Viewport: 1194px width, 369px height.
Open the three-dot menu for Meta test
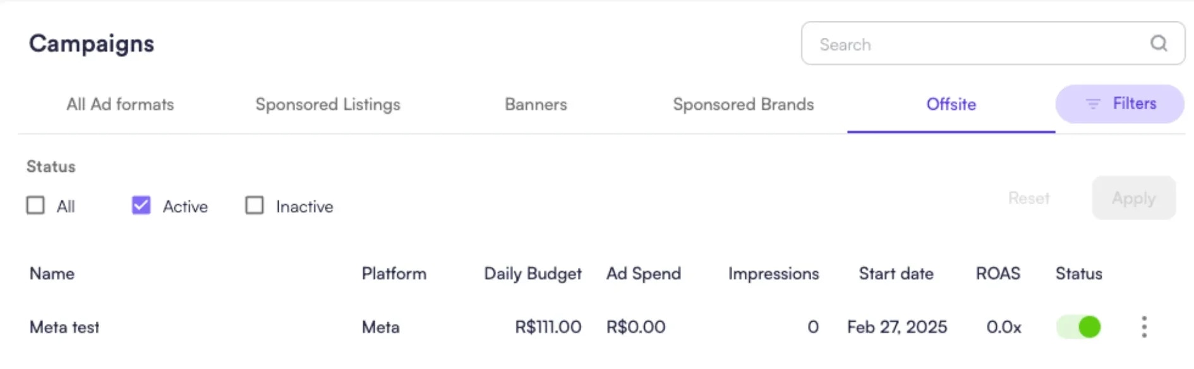coord(1143,327)
